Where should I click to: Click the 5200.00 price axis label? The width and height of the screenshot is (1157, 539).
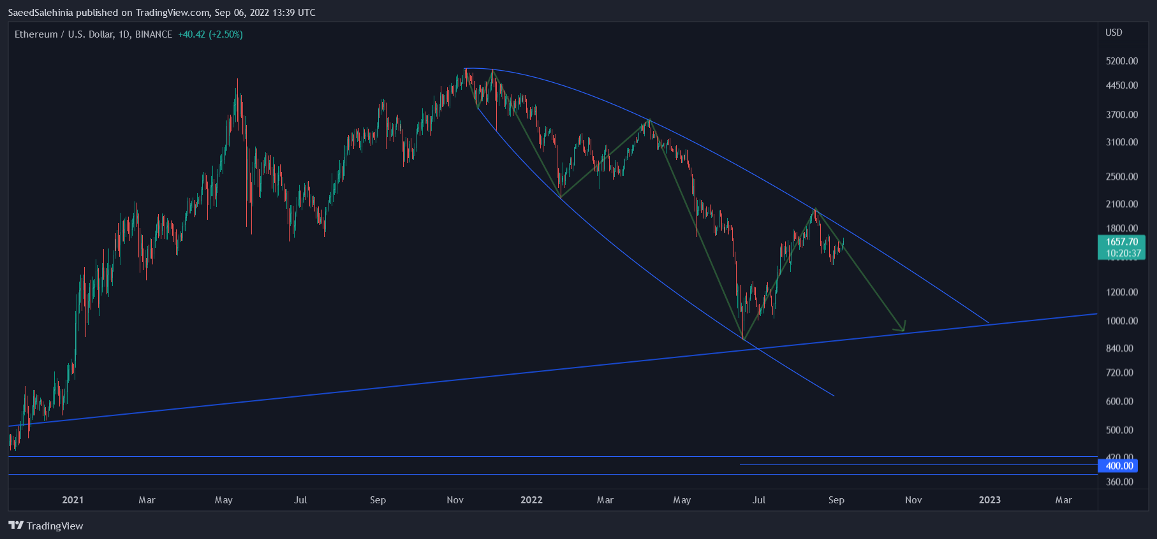coord(1122,61)
